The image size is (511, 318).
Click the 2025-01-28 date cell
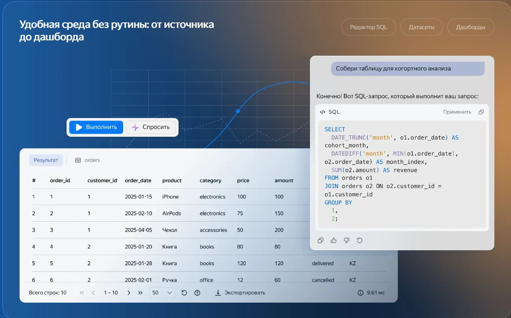[139, 263]
